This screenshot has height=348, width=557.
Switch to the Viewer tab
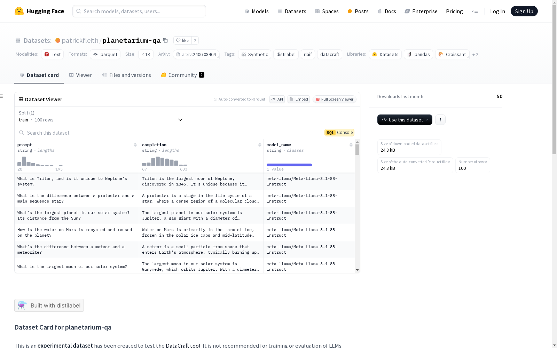80,75
